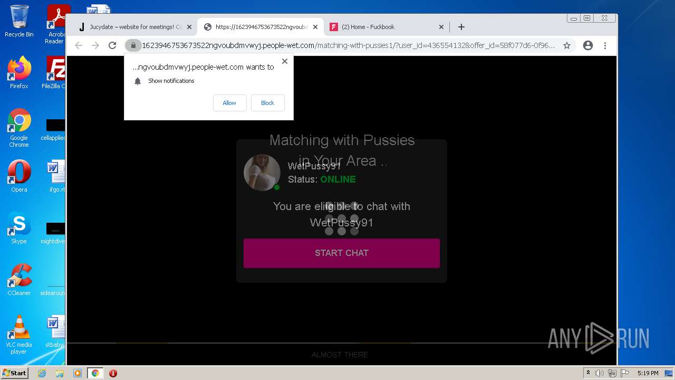Viewport: 675px width, 380px height.
Task: Open network icon in system tray
Action: 612,373
